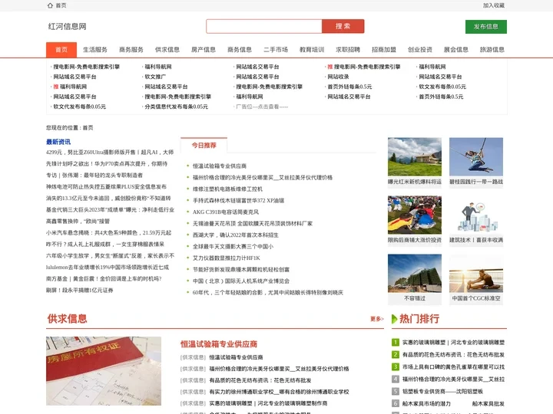Open news about 努比亚Z60Ultra摄影师版
This screenshot has height=414, width=553.
[x=110, y=152]
